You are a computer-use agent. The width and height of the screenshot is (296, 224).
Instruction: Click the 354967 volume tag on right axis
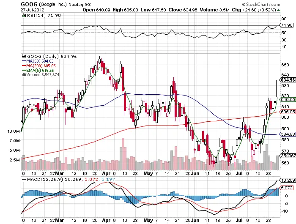(x=288, y=156)
